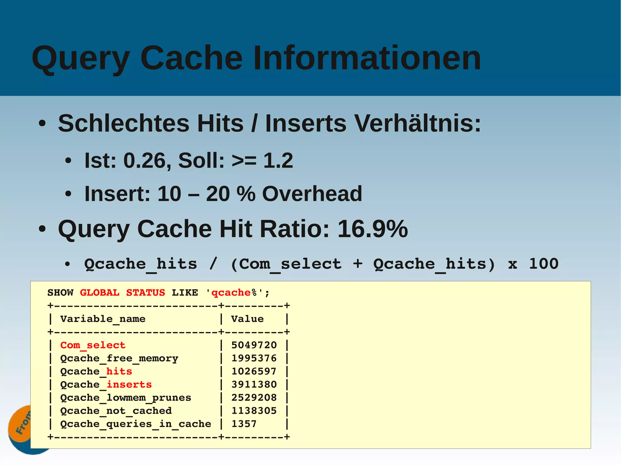This screenshot has width=621, height=465.
Task: Select the Query Cache Hit Ratio: 16.9% bullet
Action: point(233,229)
